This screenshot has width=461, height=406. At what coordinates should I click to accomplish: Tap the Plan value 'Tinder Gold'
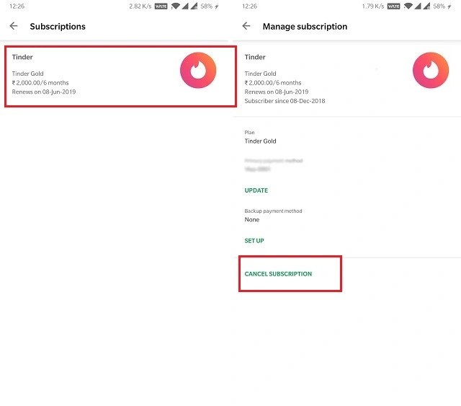pyautogui.click(x=260, y=141)
